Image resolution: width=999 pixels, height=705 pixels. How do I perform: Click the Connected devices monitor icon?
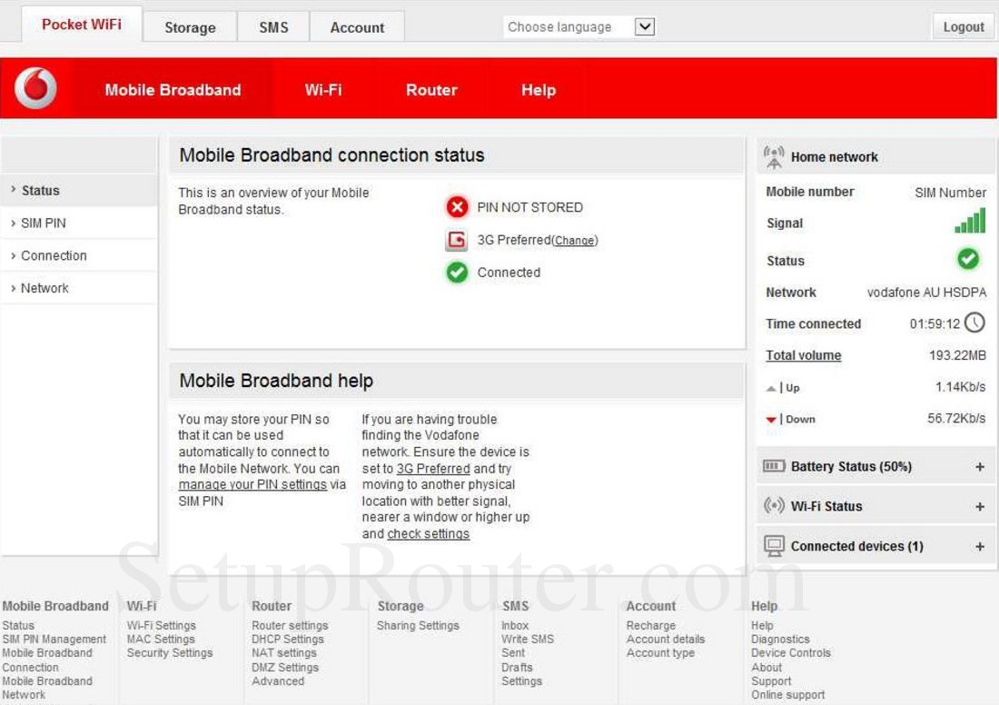(x=776, y=545)
